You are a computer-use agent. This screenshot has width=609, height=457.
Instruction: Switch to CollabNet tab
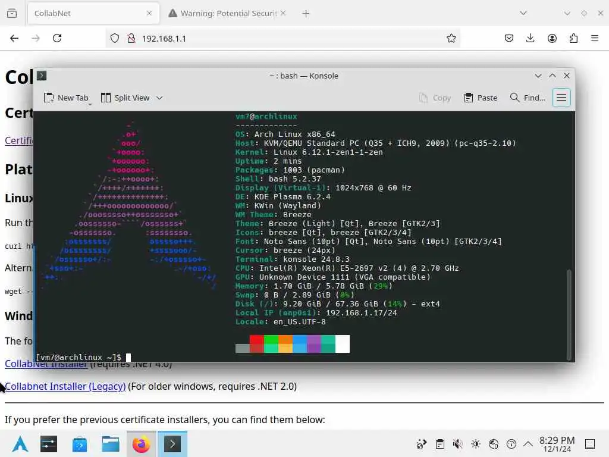coord(93,13)
